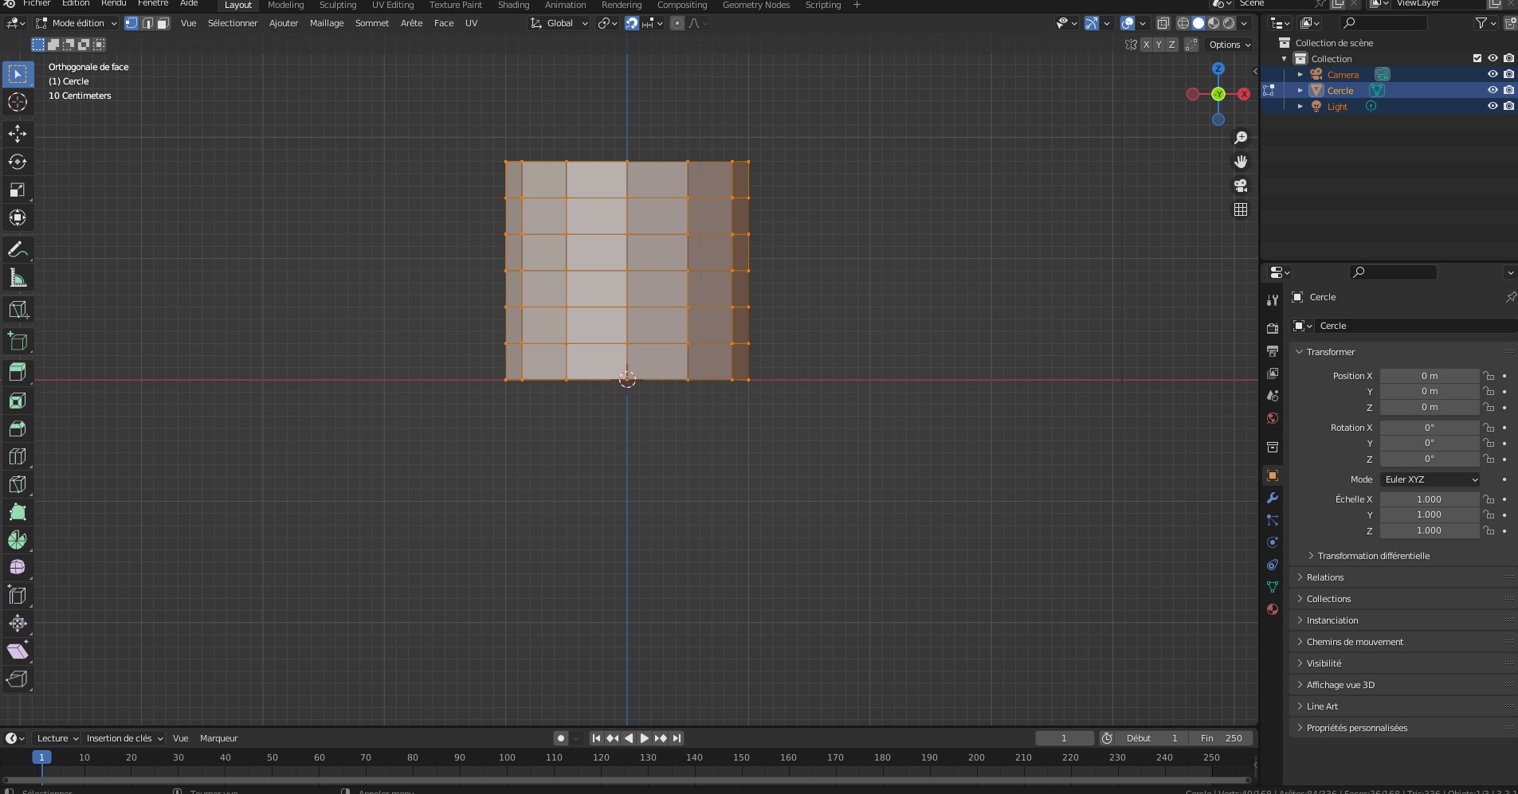
Task: Open the Options dropdown
Action: tap(1229, 45)
